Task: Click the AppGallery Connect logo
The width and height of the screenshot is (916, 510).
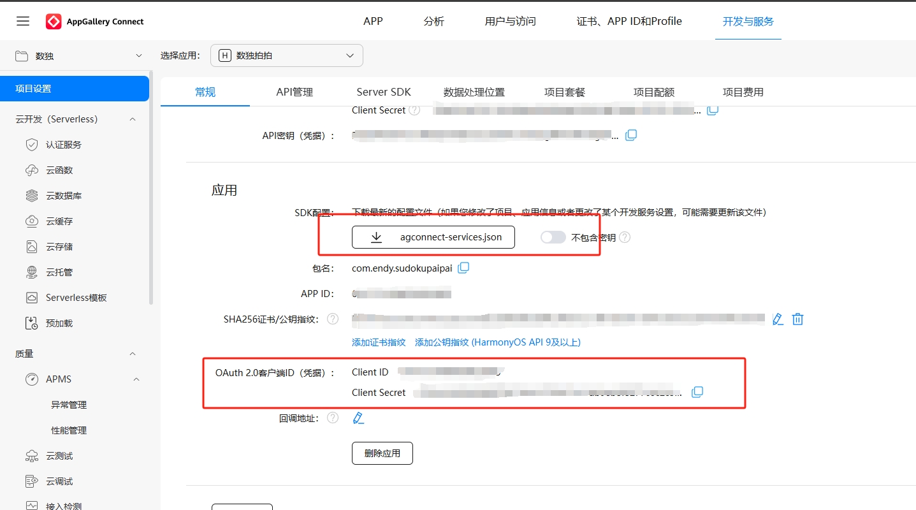Action: [x=94, y=22]
